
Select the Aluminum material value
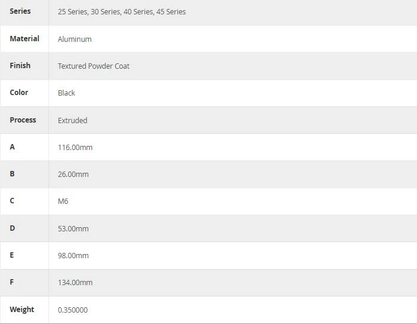point(75,39)
